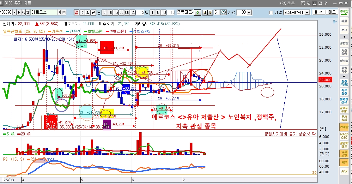The width and height of the screenshot is (352, 184).
Task: Click the screen number 1 icon in title bar
Action: click(x=303, y=3)
